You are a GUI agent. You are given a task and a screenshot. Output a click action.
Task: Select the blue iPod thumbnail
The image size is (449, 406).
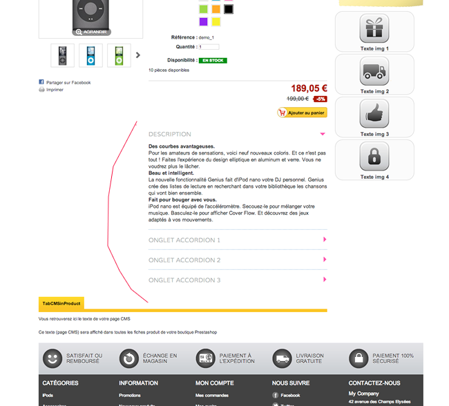pyautogui.click(x=90, y=55)
